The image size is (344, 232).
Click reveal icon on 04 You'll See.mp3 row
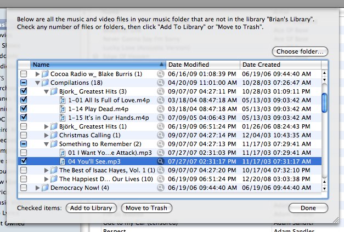(x=161, y=161)
